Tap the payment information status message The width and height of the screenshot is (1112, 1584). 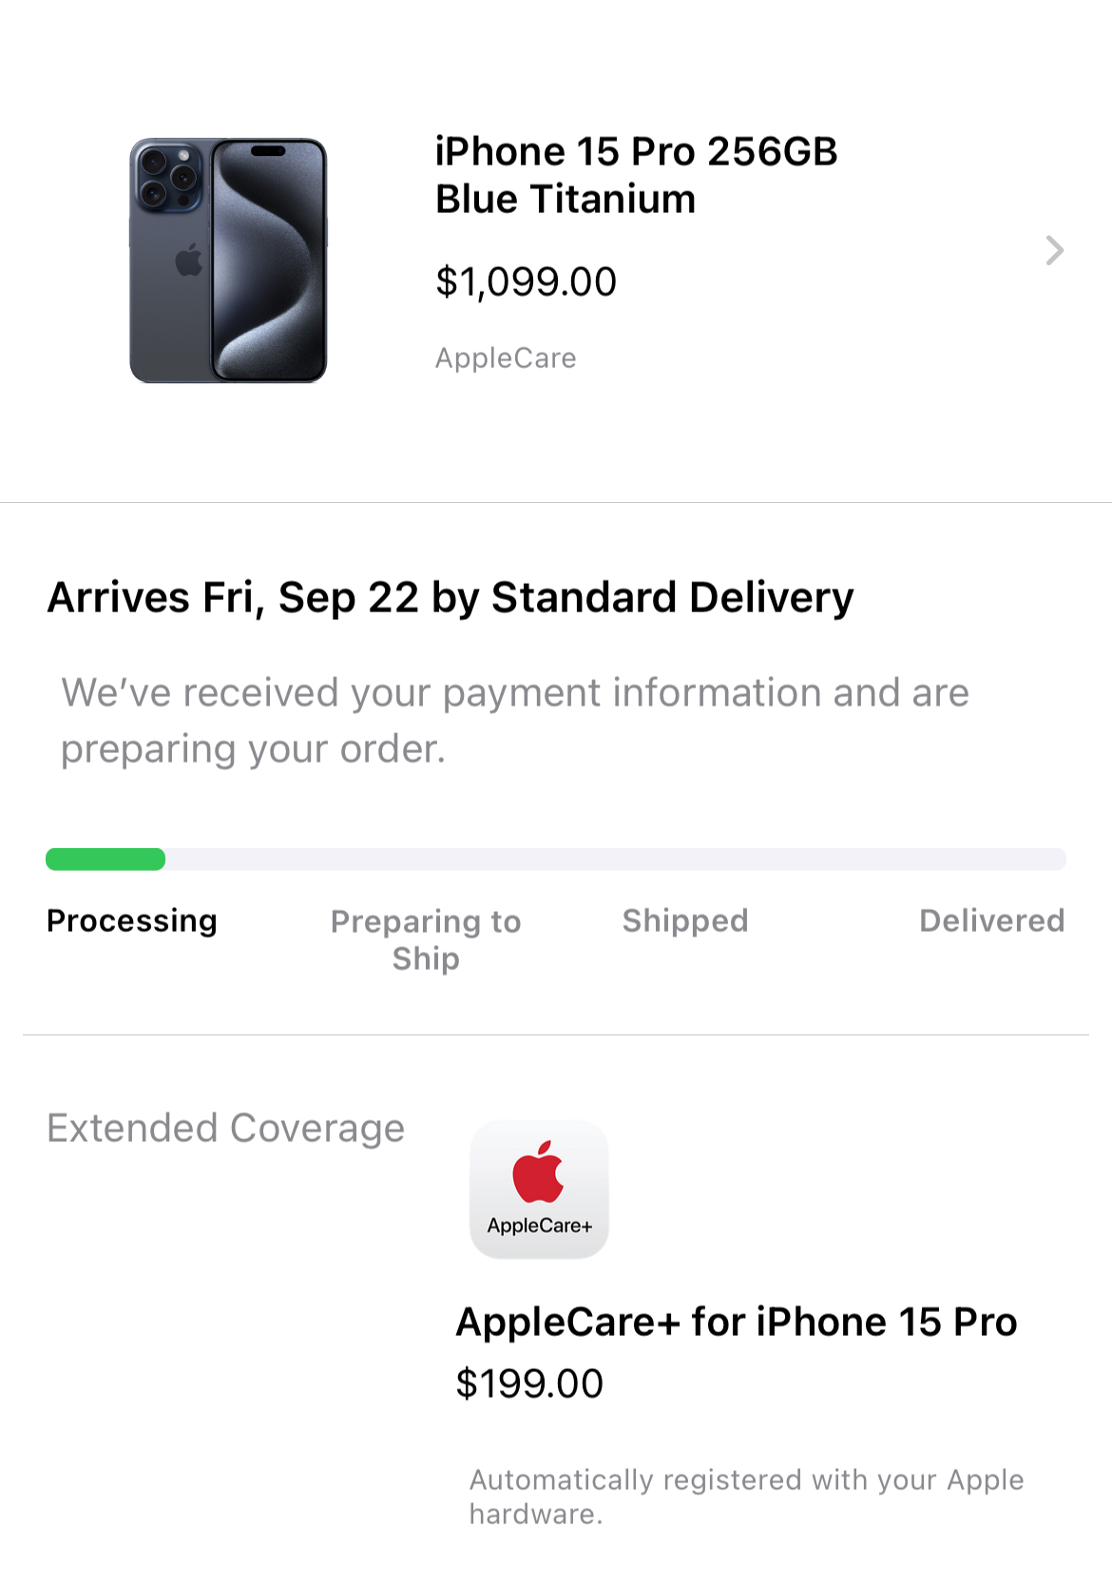click(515, 721)
